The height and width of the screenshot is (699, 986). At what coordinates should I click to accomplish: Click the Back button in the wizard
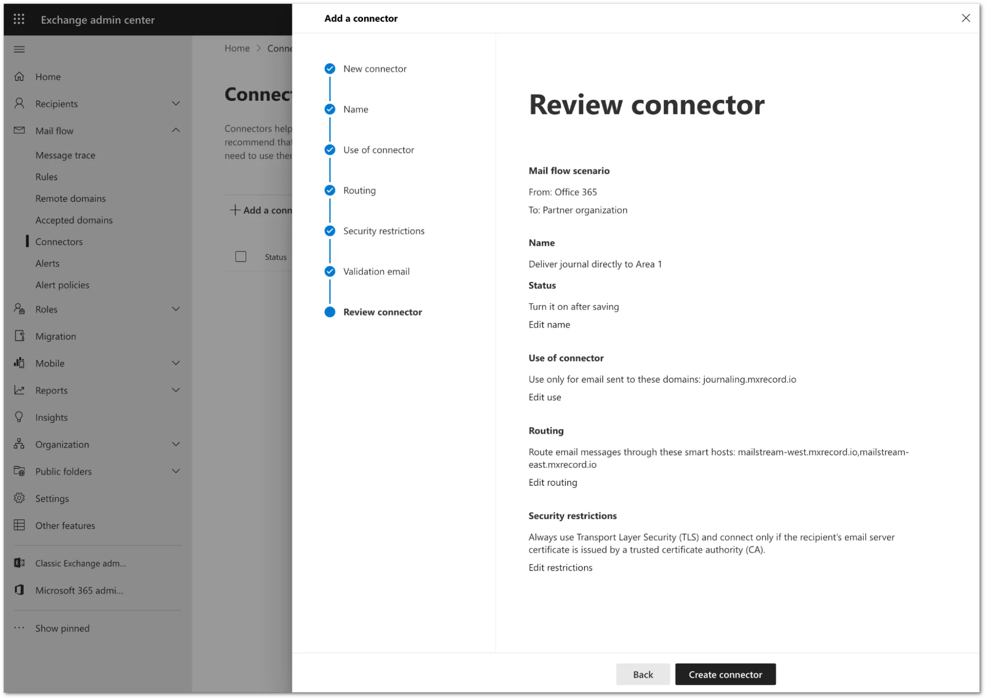point(643,674)
